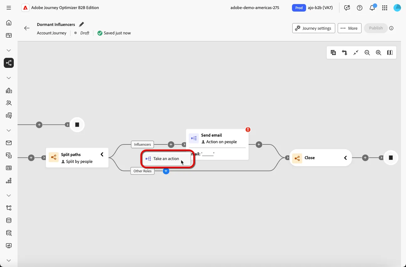Screen dimensions: 406x267
Task: Select the Influencers path label
Action: pos(143,144)
